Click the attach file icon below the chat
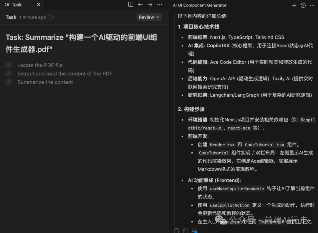The image size is (318, 233). click(176, 230)
